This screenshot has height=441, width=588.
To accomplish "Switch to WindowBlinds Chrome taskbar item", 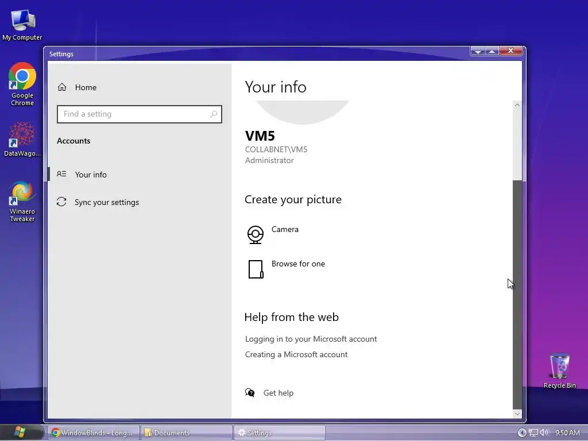I will click(93, 433).
